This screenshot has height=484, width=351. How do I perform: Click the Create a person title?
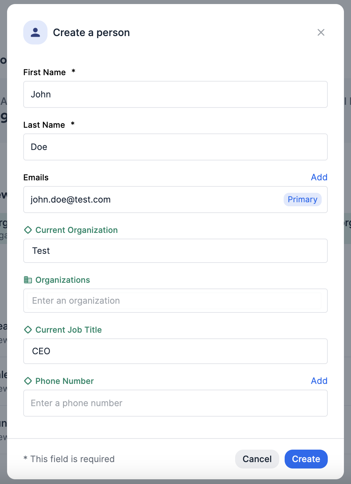coord(91,32)
